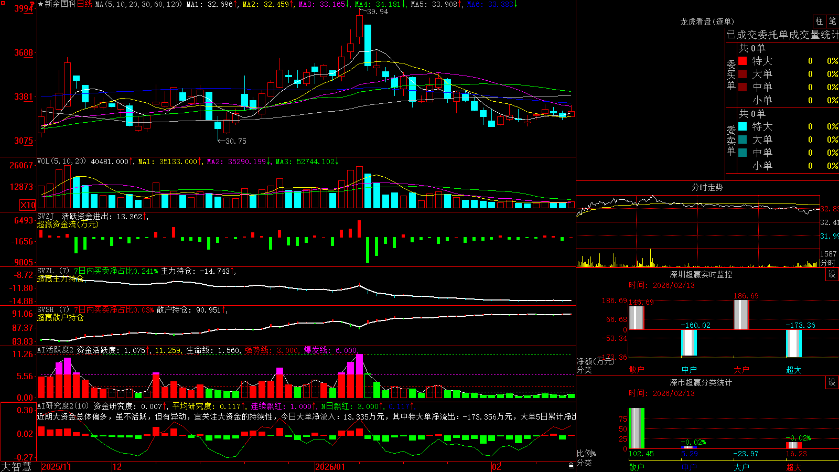Click the AI活跃度2 indicator label
This screenshot has height=472, width=839.
(56, 350)
